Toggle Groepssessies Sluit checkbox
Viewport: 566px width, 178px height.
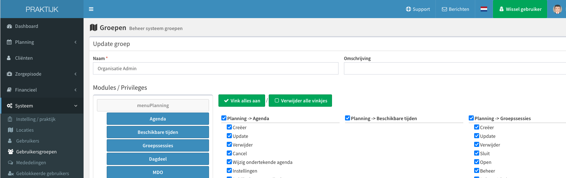[x=477, y=153]
